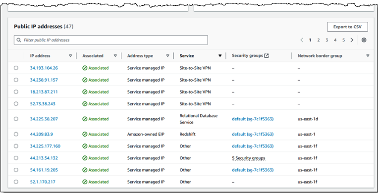The image size is (378, 193).
Task: Focus the Filter public IP addresses field
Action: click(111, 40)
